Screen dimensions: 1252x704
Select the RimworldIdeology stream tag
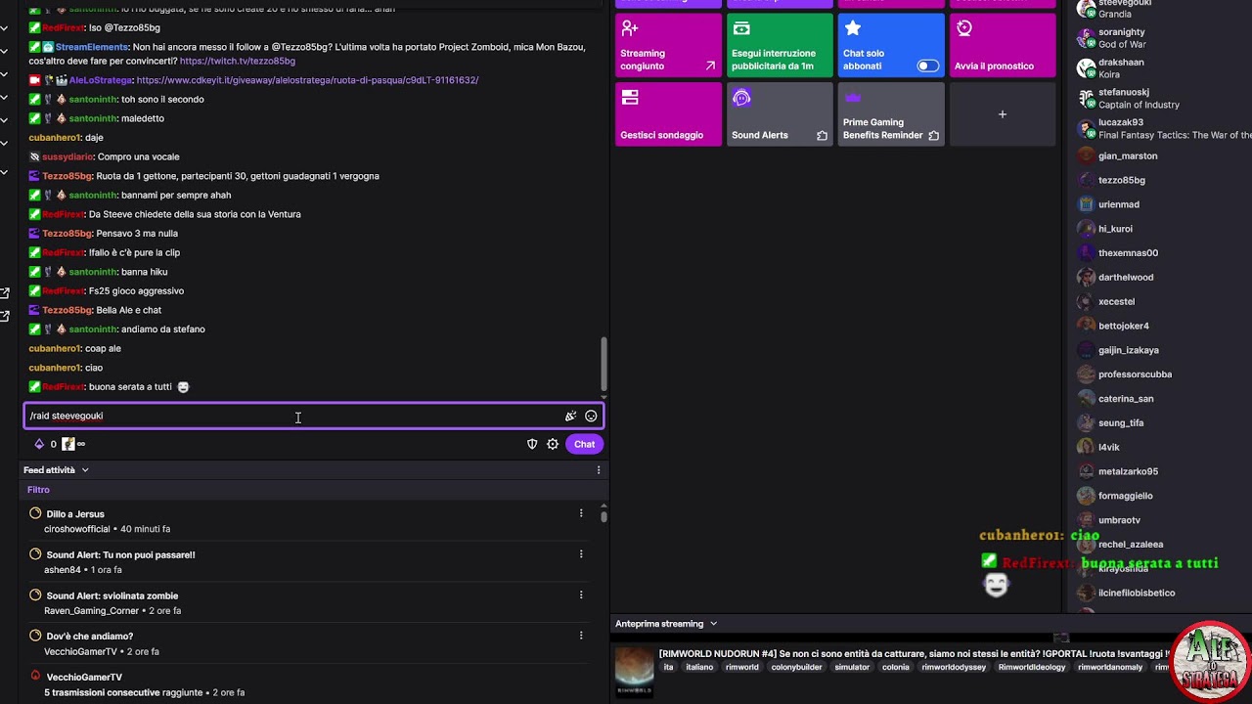(1032, 667)
